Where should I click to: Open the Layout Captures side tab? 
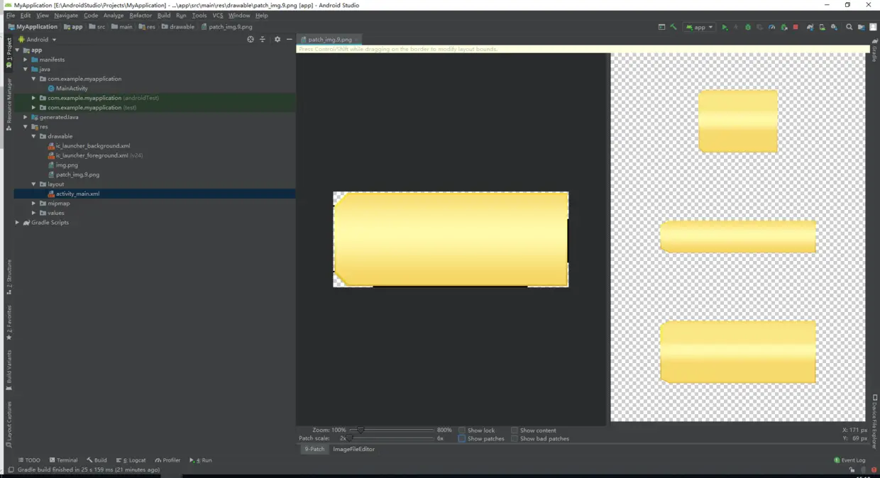click(9, 424)
